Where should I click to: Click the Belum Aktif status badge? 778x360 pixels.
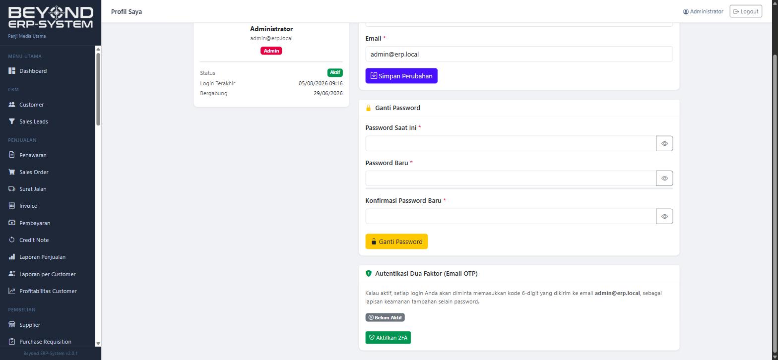[x=385, y=317]
